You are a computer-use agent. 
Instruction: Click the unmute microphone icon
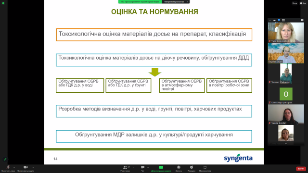(8, 167)
